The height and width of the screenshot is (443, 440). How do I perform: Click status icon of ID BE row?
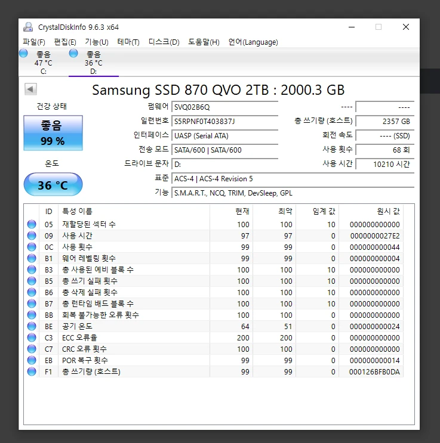tap(32, 326)
